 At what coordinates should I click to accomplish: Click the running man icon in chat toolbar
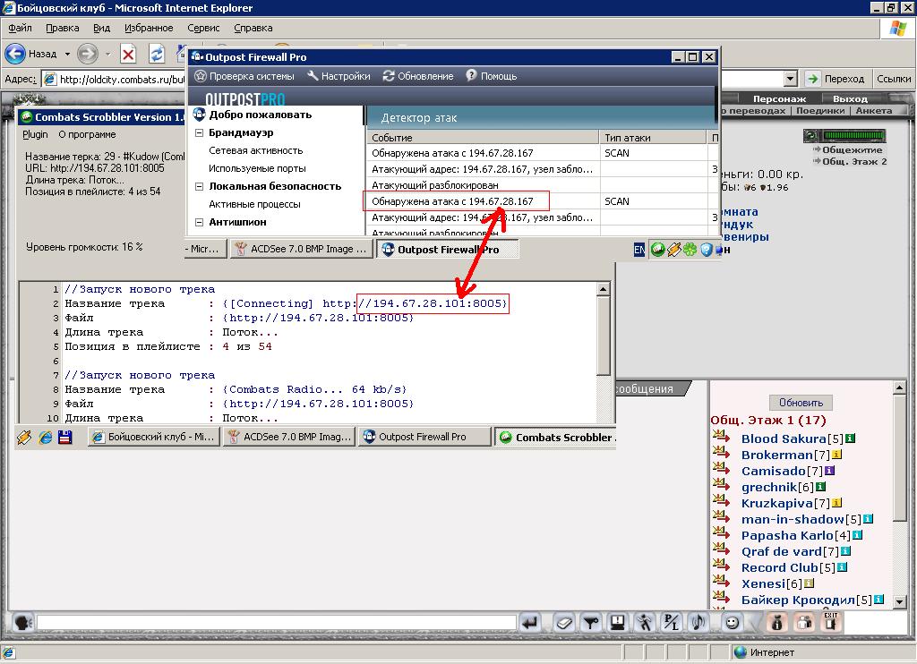pyautogui.click(x=645, y=623)
